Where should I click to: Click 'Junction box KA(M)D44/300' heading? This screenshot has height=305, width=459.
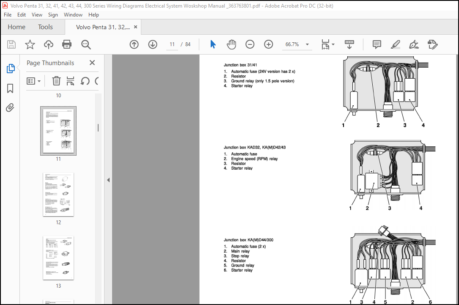pos(248,240)
